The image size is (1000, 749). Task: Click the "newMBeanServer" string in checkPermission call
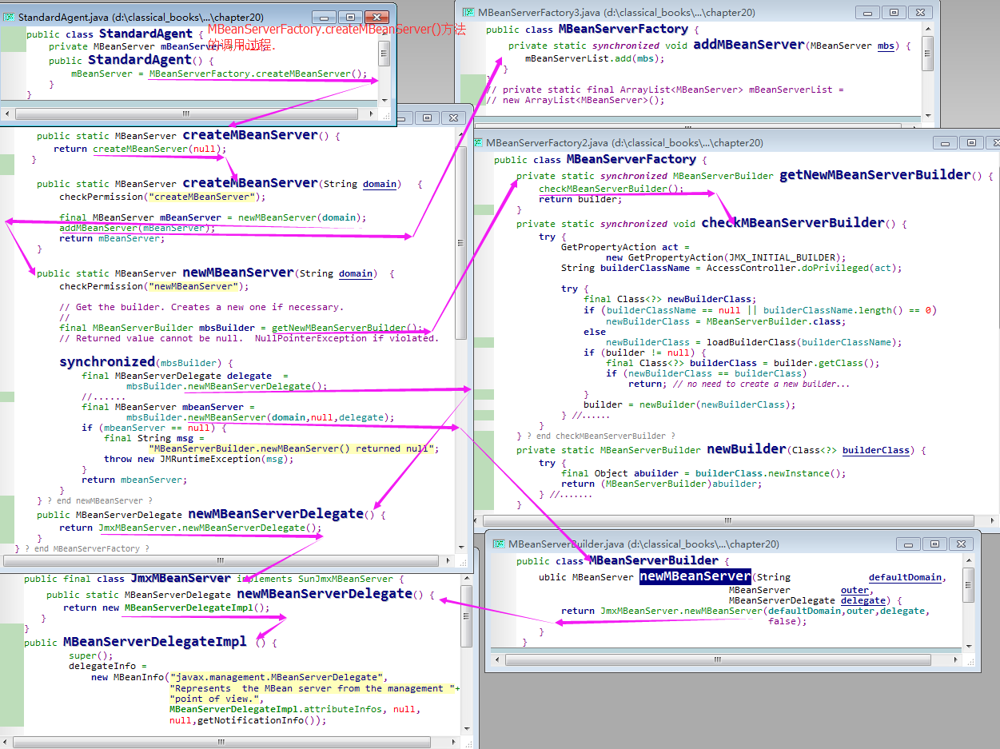193,286
